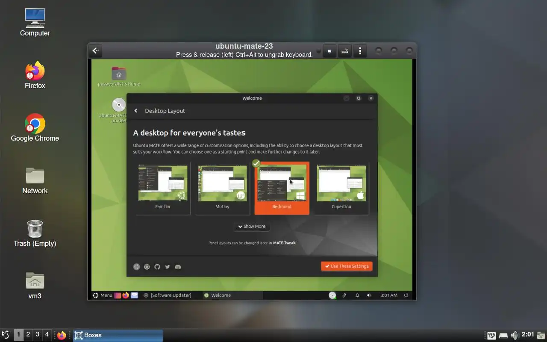Screen dimensions: 547x342
Task: Choose the Redmond layout card
Action: click(282, 188)
